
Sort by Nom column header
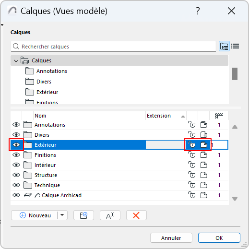(89, 116)
